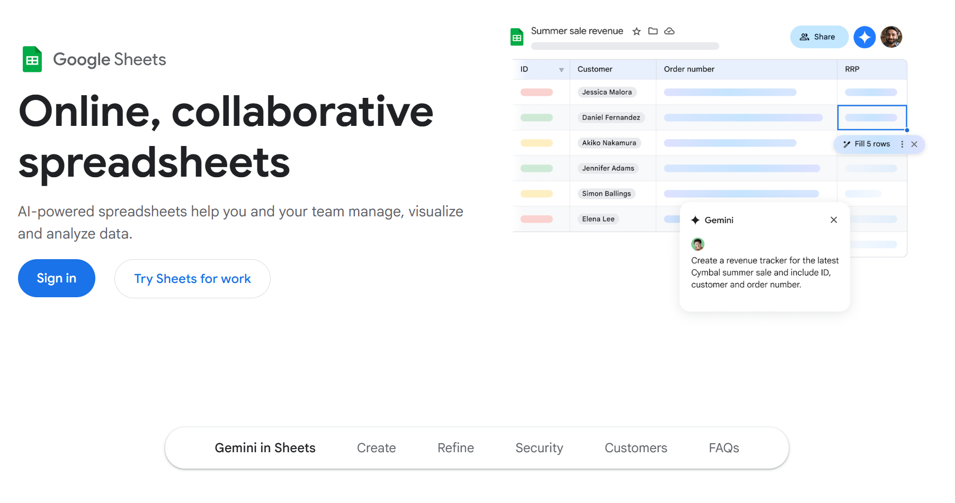Click the Google Sheets wordmark
The width and height of the screenshot is (955, 503).
[110, 60]
